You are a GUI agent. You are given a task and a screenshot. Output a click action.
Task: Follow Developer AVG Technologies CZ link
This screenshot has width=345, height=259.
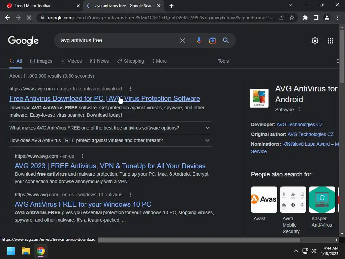(x=300, y=124)
